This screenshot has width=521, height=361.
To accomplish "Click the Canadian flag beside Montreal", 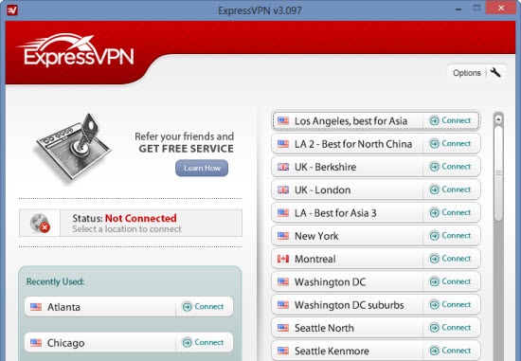I will click(x=283, y=259).
